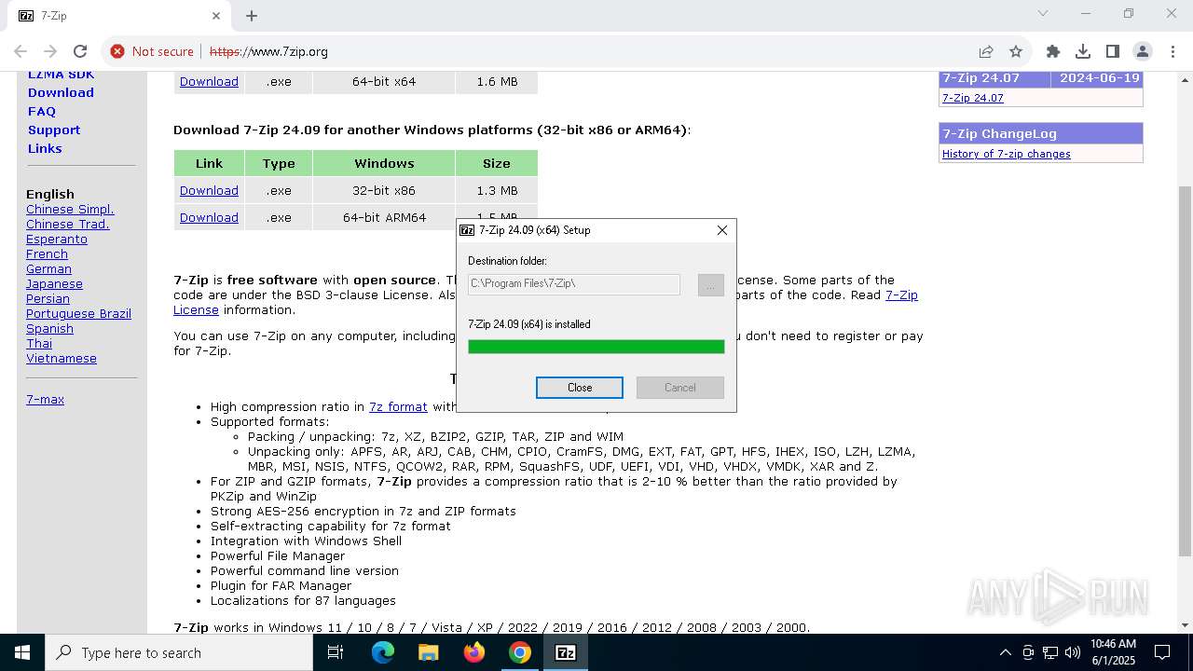Viewport: 1193px width, 671px height.
Task: Click the taskbar search box
Action: point(179,652)
